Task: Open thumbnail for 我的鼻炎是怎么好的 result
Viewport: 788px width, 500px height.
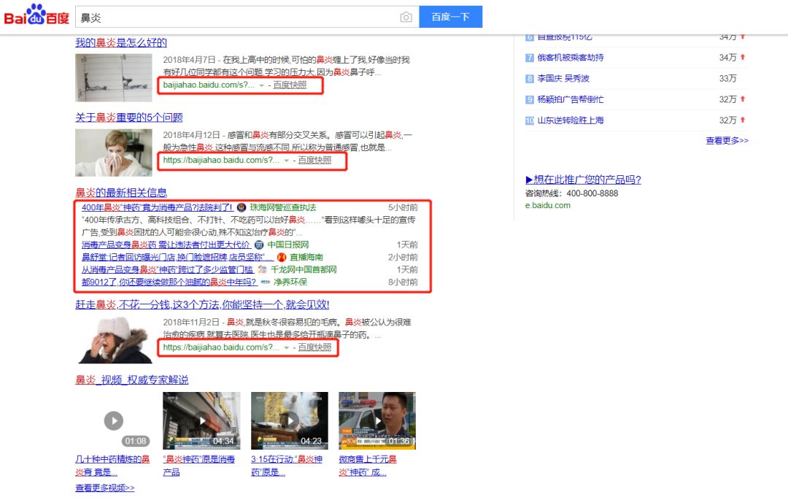Action: click(114, 78)
